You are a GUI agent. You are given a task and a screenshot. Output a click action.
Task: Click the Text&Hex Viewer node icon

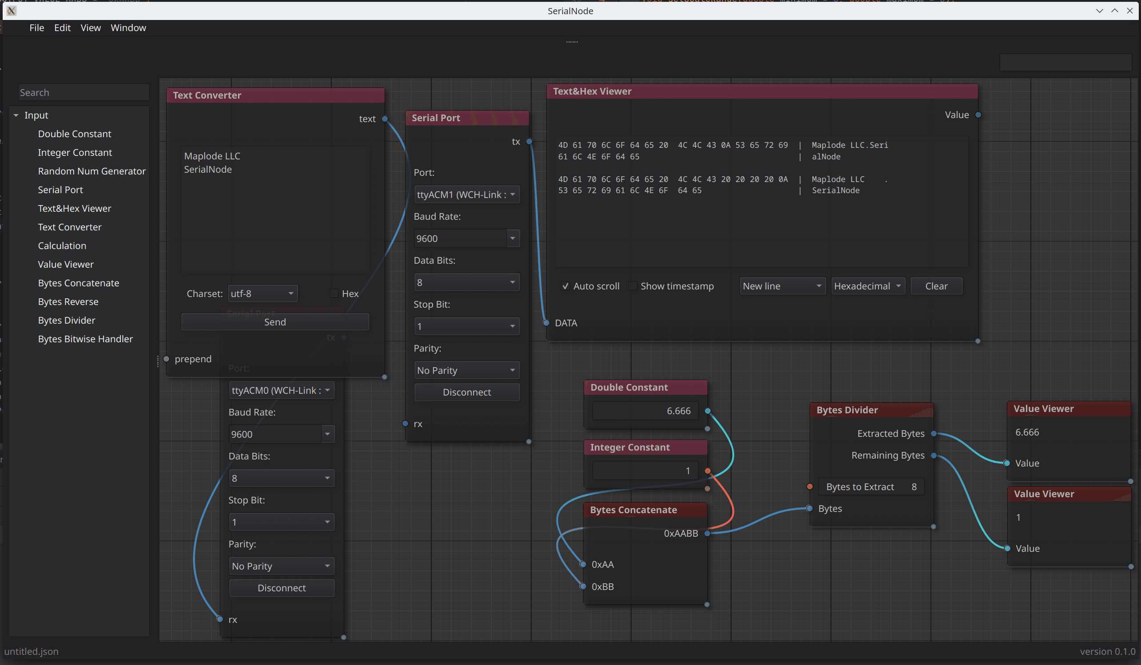(75, 207)
